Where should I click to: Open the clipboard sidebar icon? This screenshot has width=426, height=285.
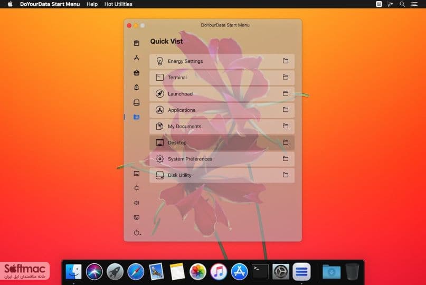point(136,43)
